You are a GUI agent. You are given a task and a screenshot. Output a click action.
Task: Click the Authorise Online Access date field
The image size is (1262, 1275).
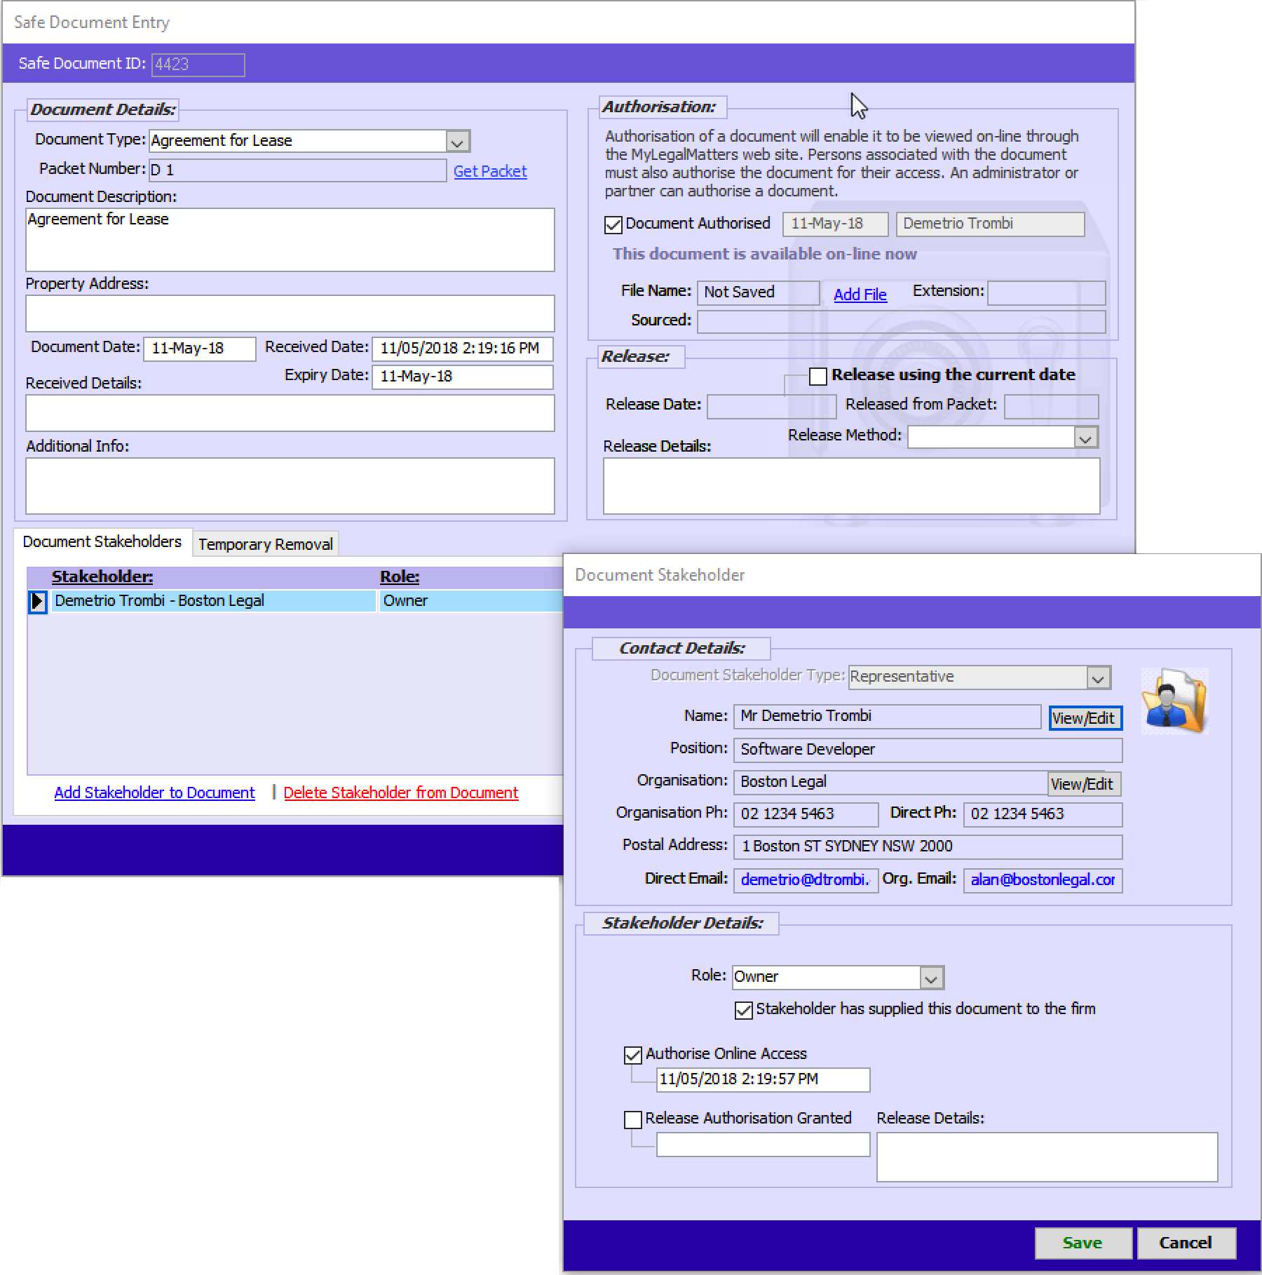click(763, 1080)
